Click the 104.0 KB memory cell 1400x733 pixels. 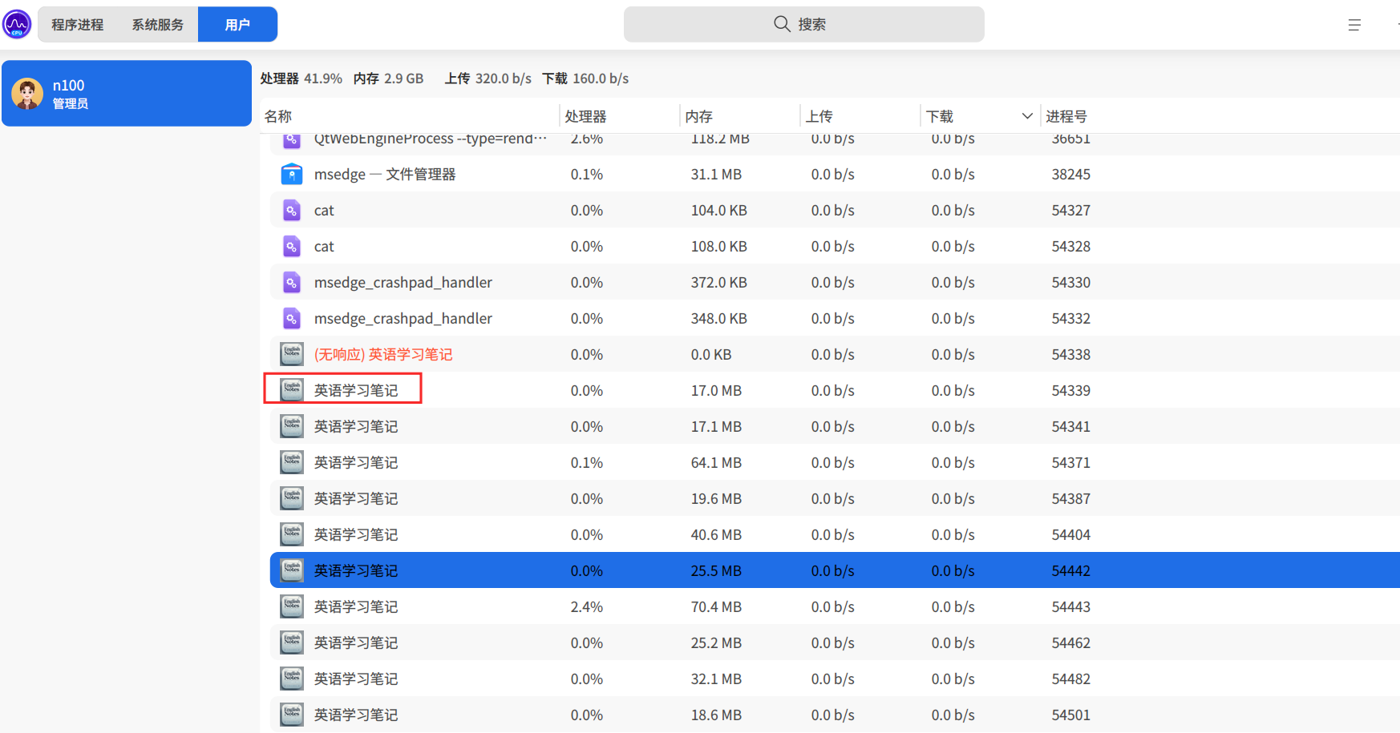719,210
